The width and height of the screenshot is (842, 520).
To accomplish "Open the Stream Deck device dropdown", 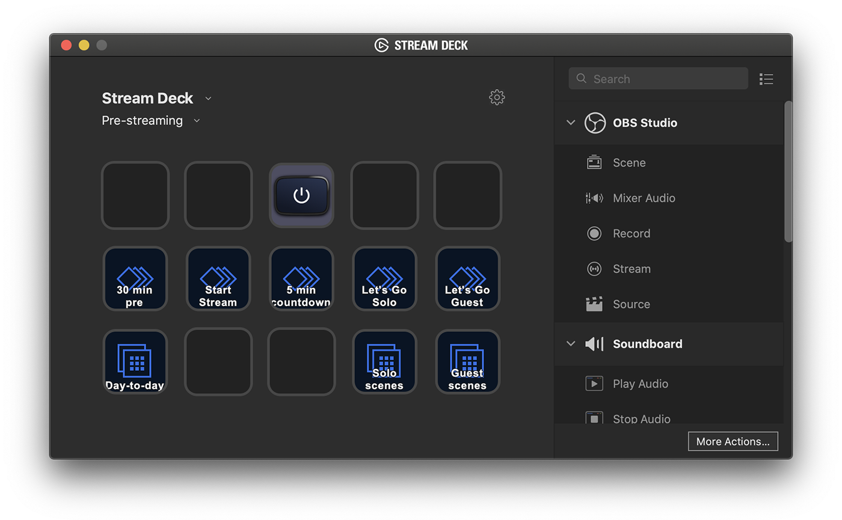I will [208, 99].
